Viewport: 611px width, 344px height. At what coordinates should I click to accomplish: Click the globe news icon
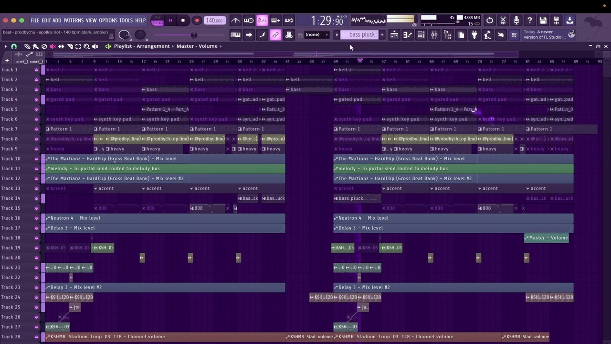pyautogui.click(x=571, y=34)
